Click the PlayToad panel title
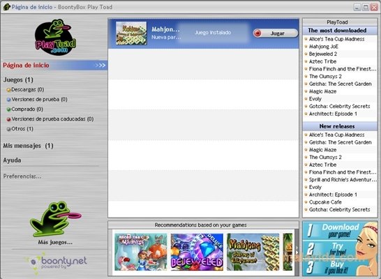 (x=337, y=22)
